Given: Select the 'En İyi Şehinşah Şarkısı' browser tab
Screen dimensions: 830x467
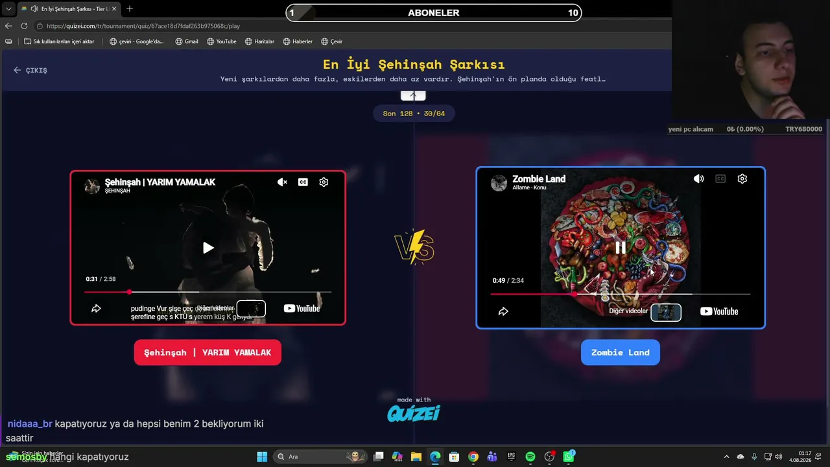Looking at the screenshot, I should pos(68,9).
